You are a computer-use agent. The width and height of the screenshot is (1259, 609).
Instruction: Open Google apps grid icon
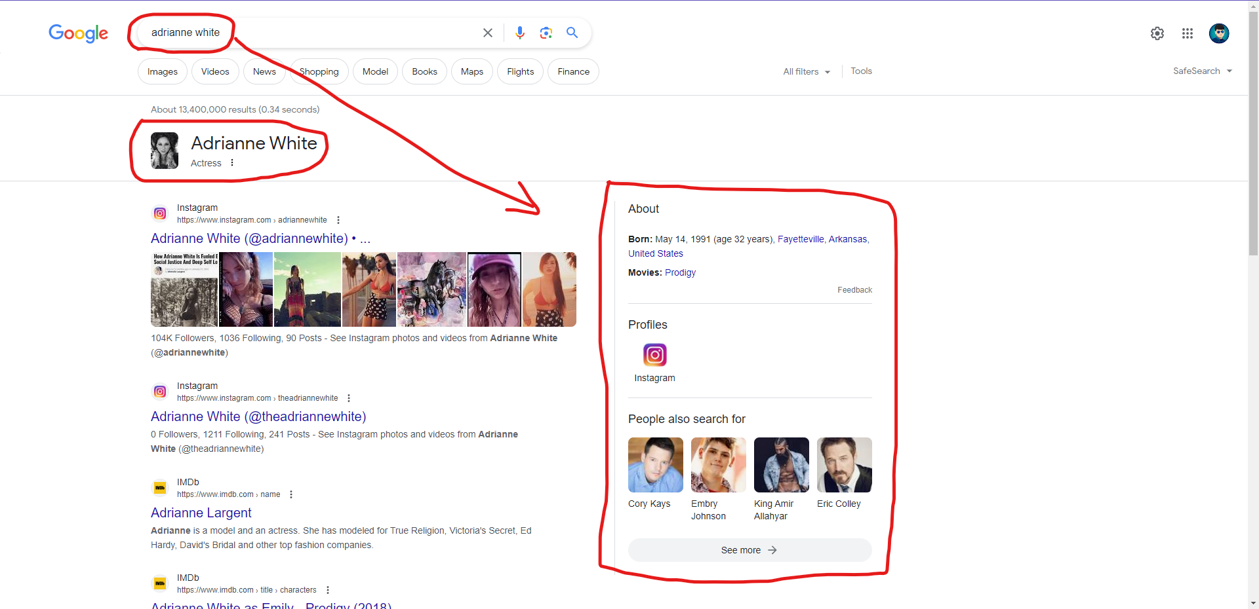click(x=1188, y=33)
